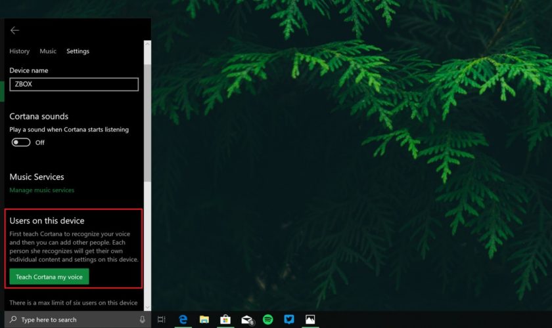Image resolution: width=552 pixels, height=328 pixels.
Task: Click the microphone icon in search box
Action: click(x=142, y=319)
